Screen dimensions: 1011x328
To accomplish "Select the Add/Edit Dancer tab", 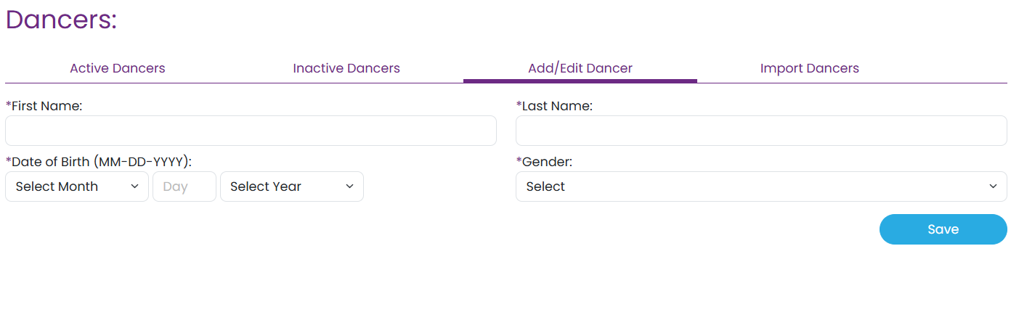I will 580,68.
